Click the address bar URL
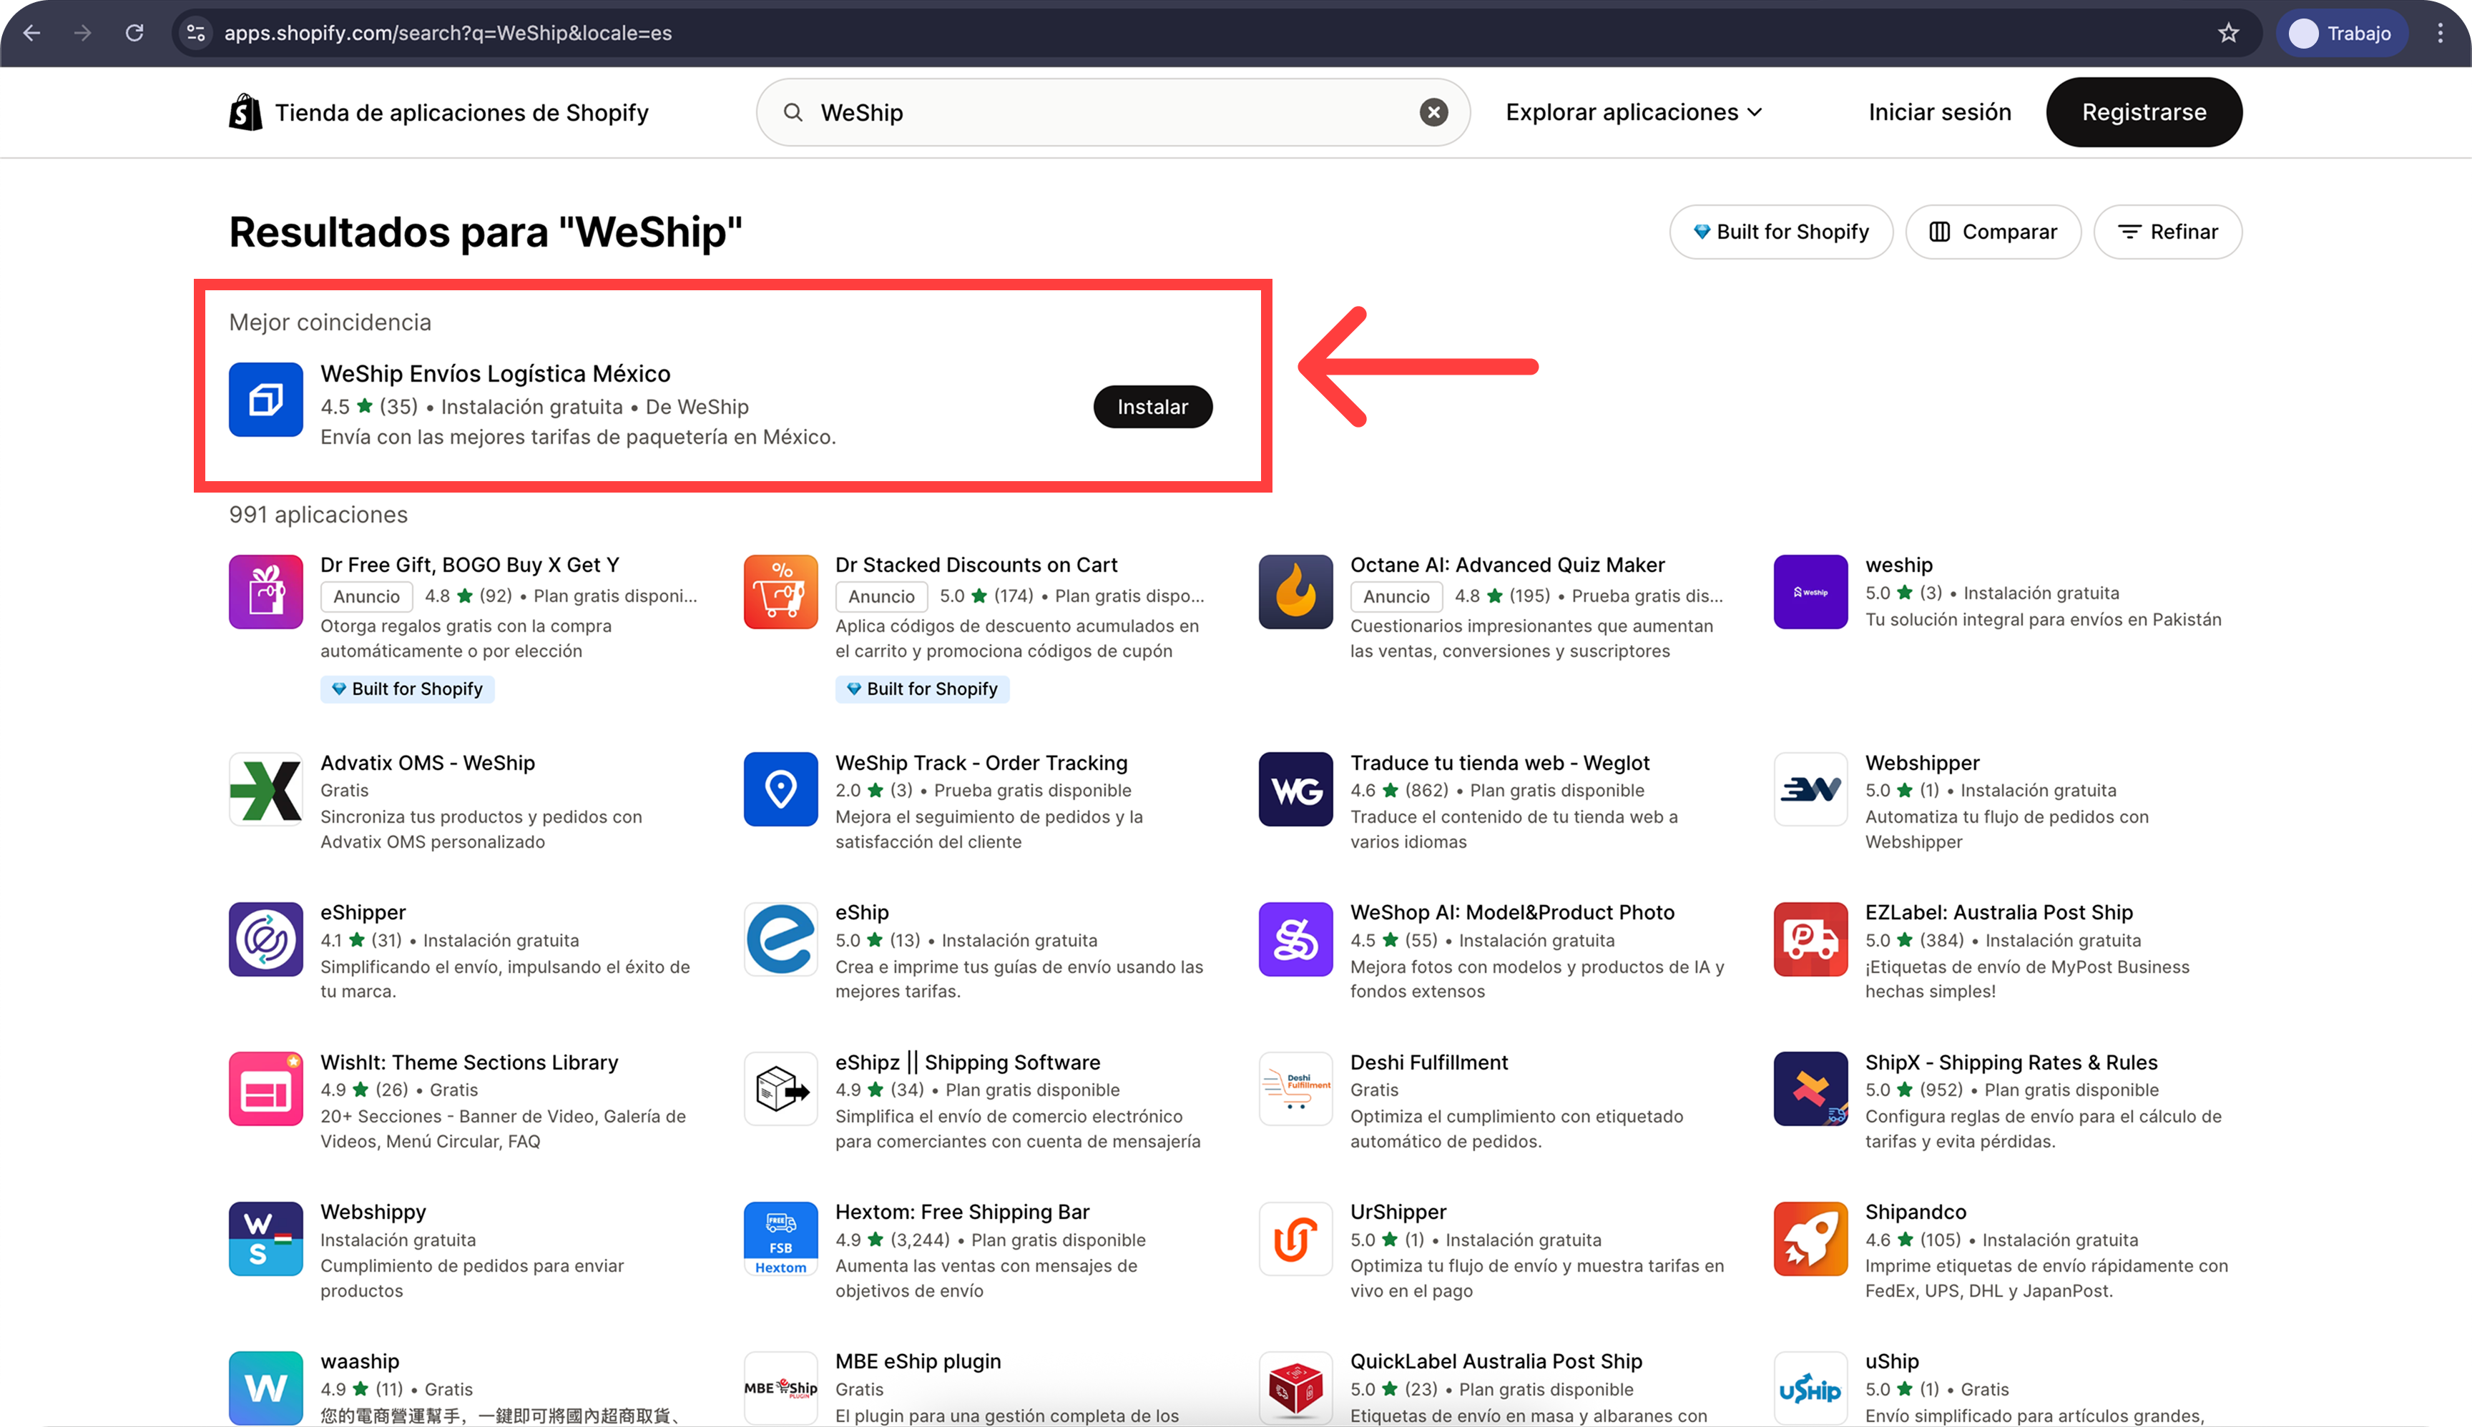 click(448, 34)
